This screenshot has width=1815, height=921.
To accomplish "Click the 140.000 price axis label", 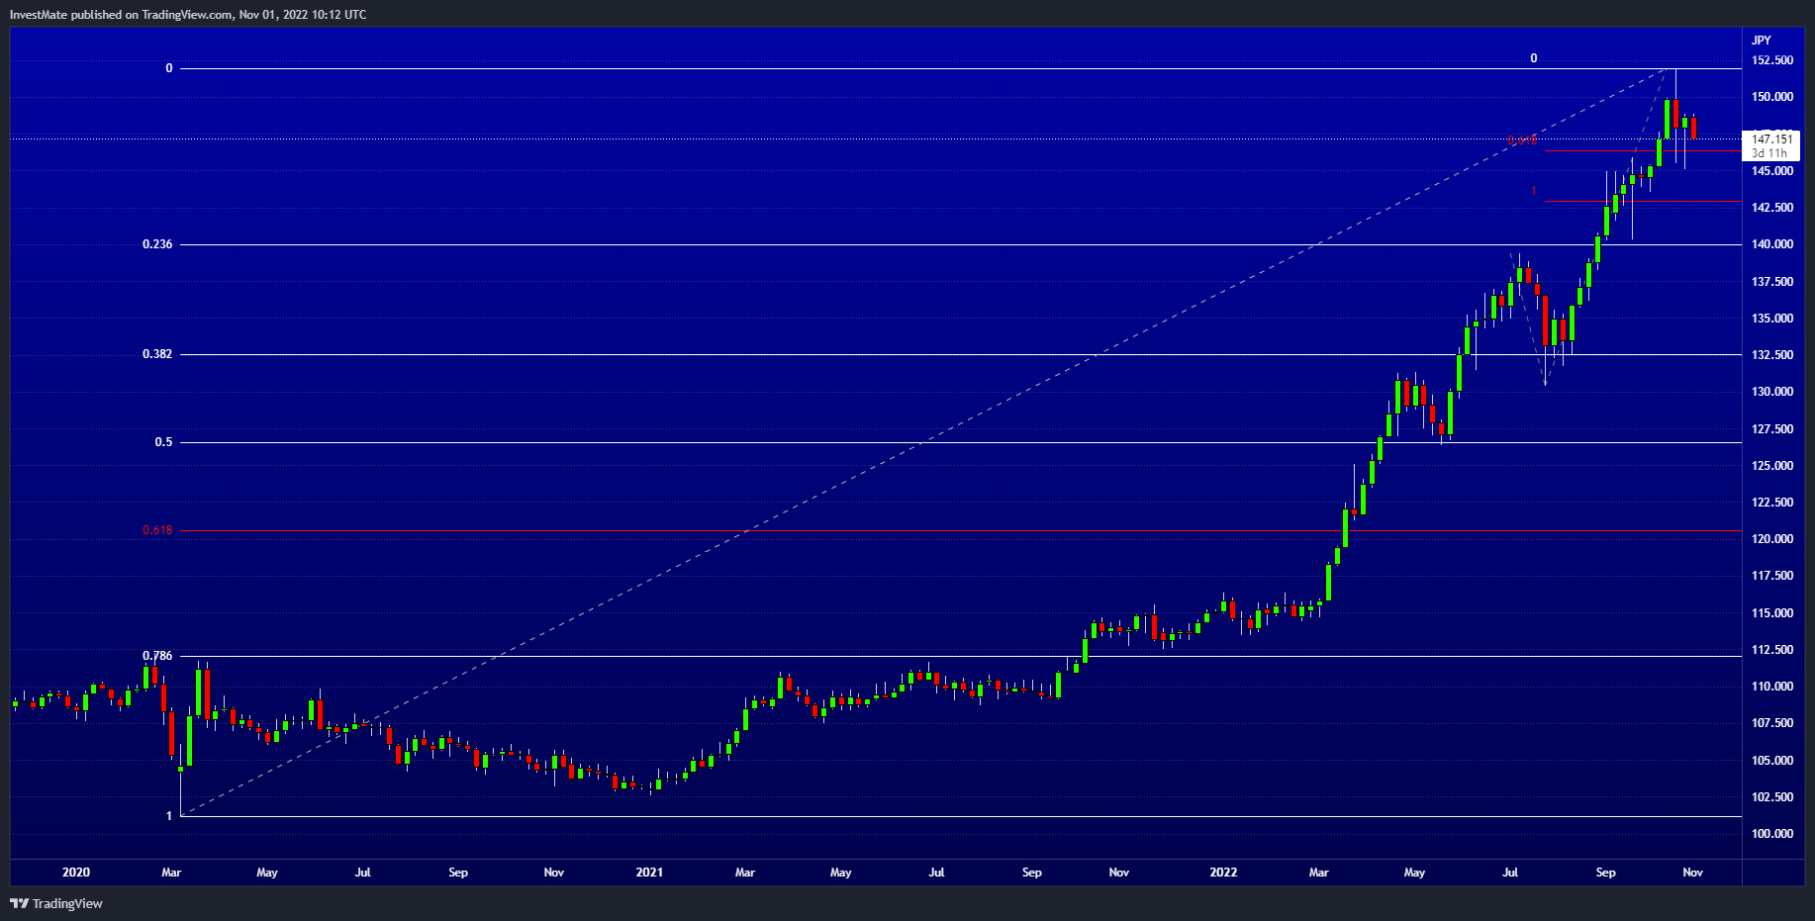I will pos(1771,244).
